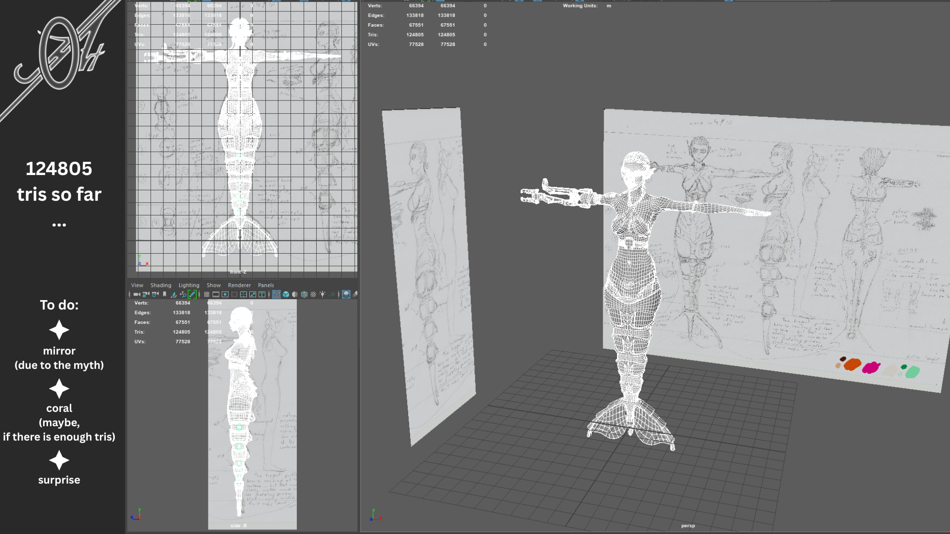The width and height of the screenshot is (950, 534).
Task: Toggle Wireframe shading mode
Action: pos(277,294)
